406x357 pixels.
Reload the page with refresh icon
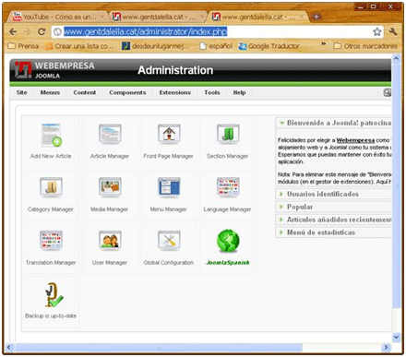(x=42, y=31)
